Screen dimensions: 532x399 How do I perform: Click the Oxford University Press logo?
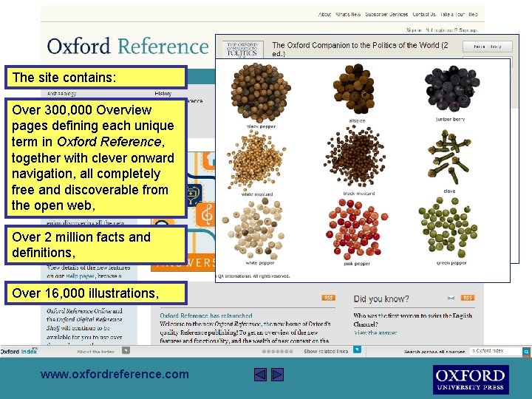coord(471,380)
